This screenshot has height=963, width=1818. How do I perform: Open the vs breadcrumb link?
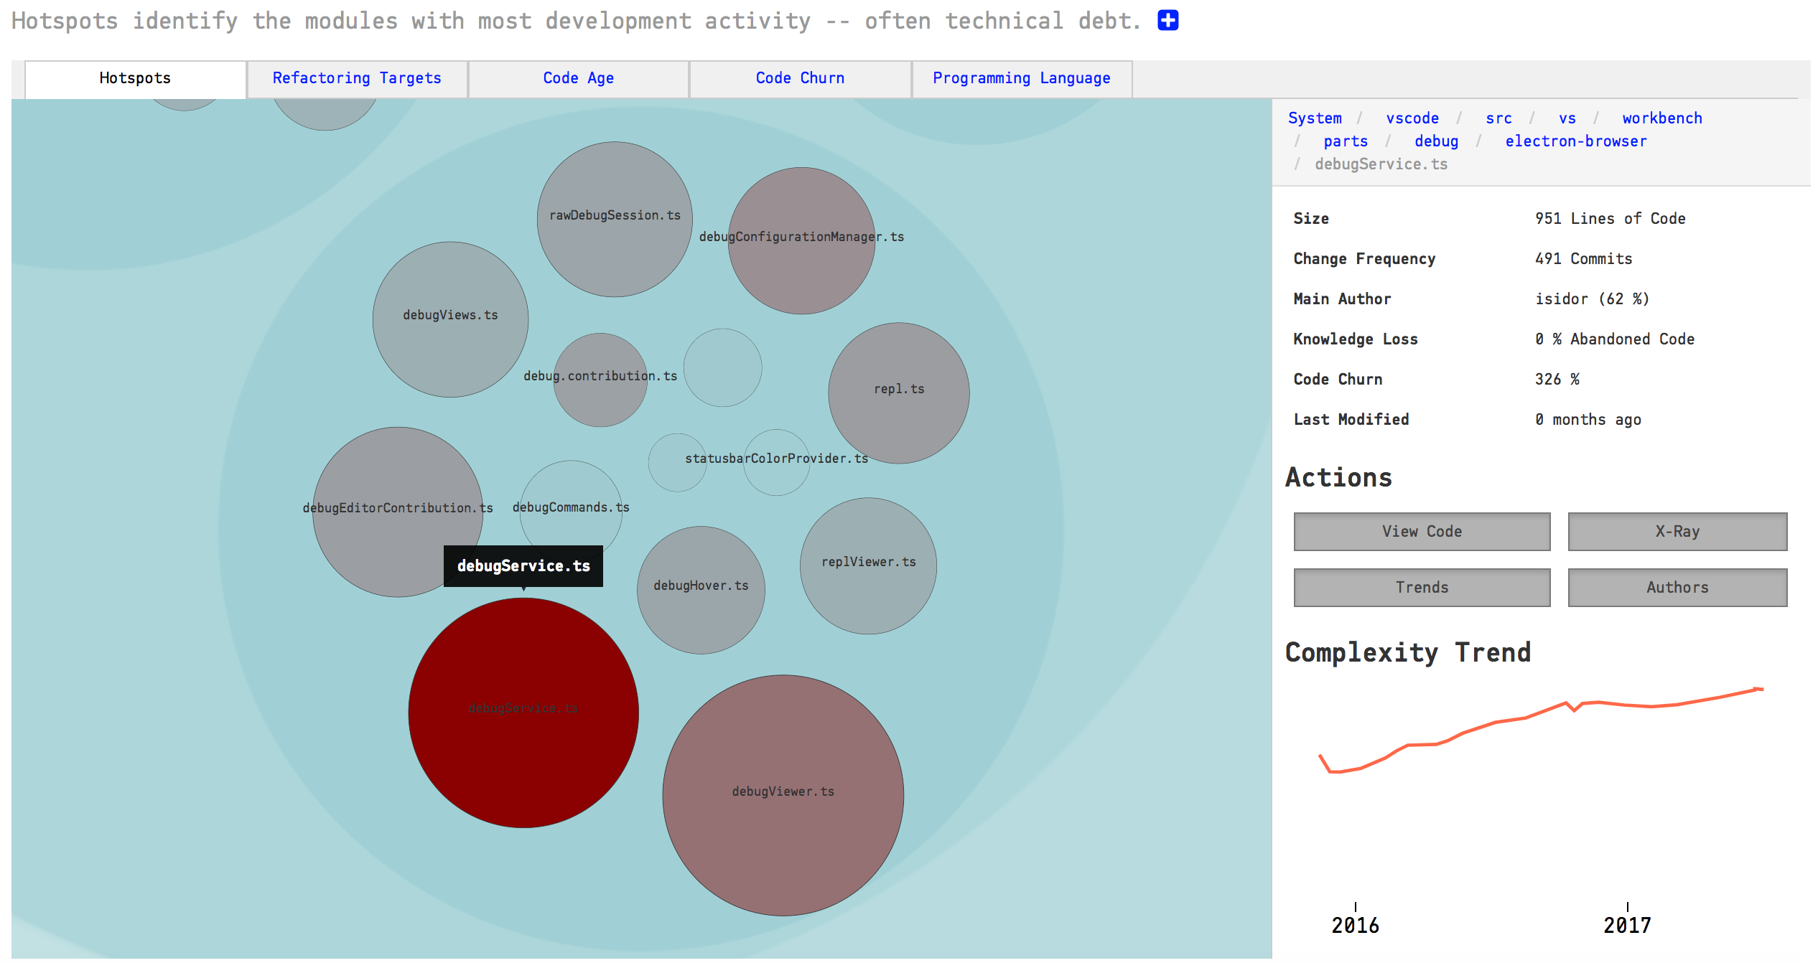pyautogui.click(x=1567, y=118)
